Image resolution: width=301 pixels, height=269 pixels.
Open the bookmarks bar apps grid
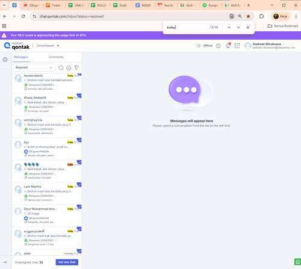point(4,26)
